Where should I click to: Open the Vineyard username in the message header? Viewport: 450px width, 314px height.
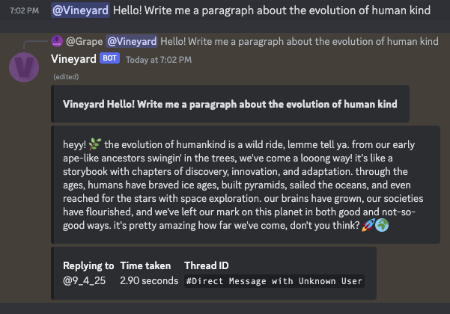pos(74,58)
